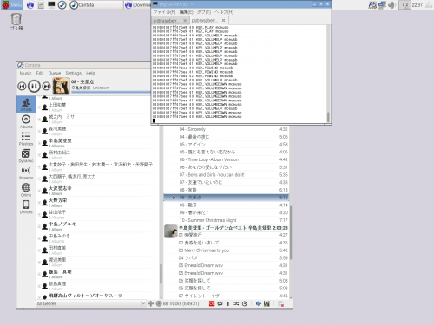This screenshot has height=325, width=434.
Task: Click the terminal window scrollbar
Action: (328, 117)
